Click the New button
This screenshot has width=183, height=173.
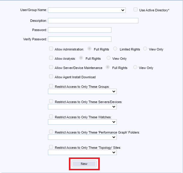pyautogui.click(x=84, y=164)
